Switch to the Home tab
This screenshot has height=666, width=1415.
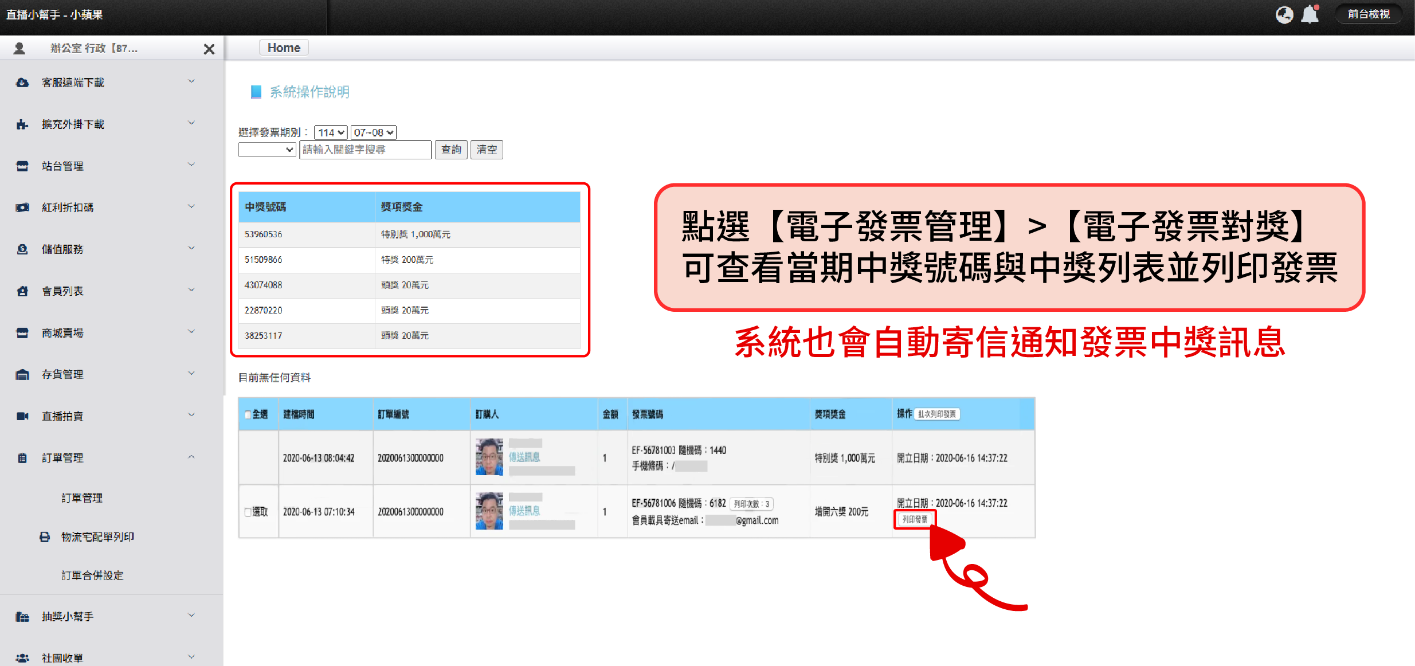coord(284,48)
